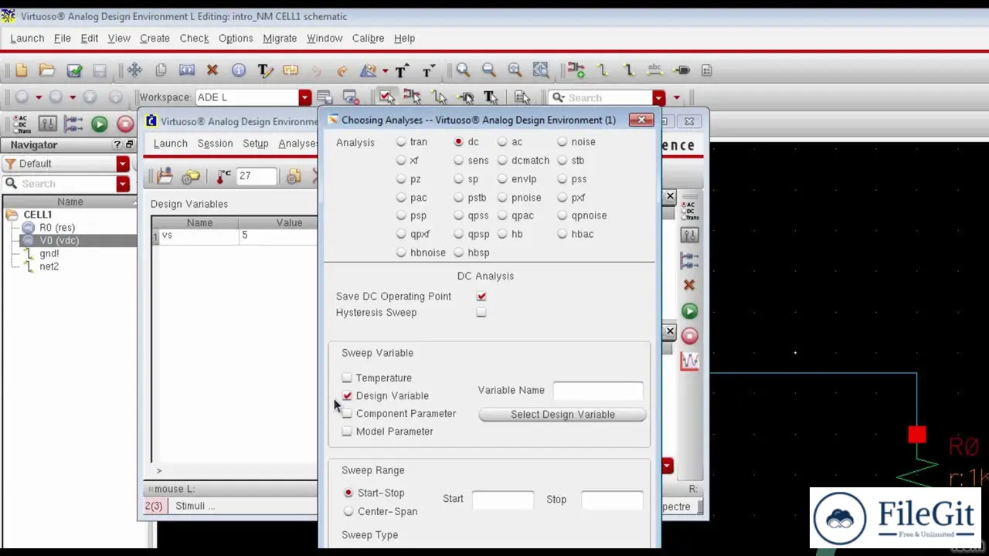The width and height of the screenshot is (989, 556).
Task: Select the tran analysis radio button
Action: click(x=401, y=142)
